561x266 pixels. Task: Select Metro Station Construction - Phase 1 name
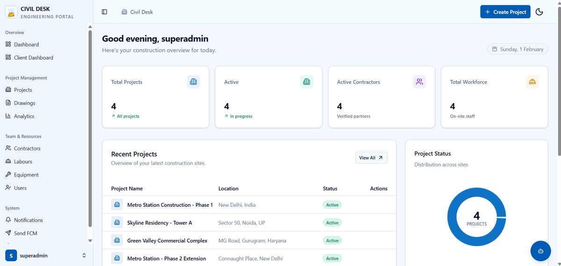click(x=170, y=205)
